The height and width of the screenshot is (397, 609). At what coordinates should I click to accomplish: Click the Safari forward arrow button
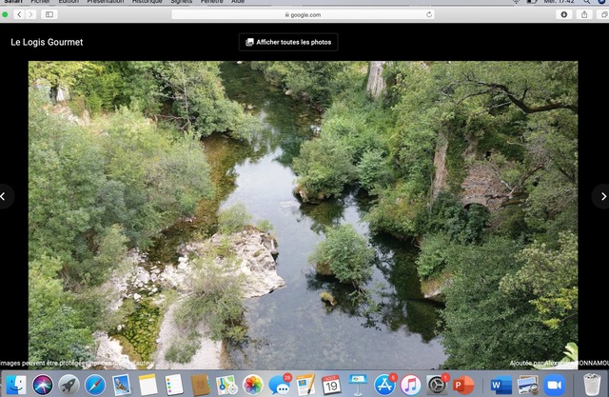pos(31,15)
